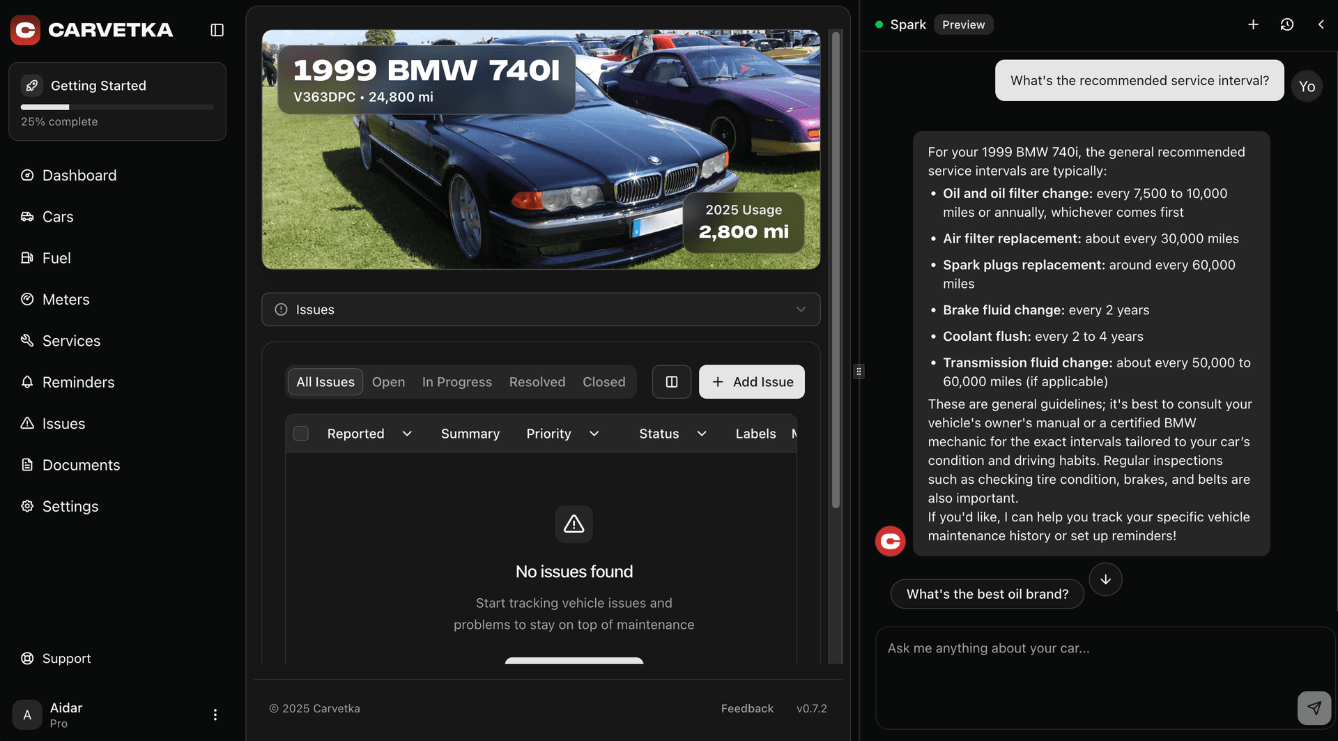1338x741 pixels.
Task: Click the Issues warning triangle icon in sidebar
Action: click(x=27, y=423)
